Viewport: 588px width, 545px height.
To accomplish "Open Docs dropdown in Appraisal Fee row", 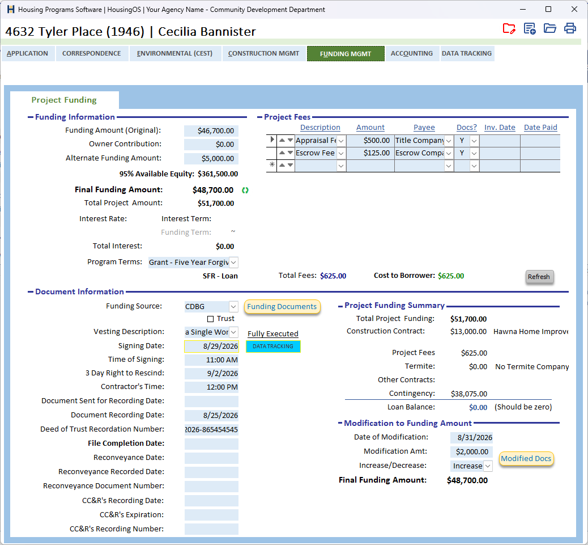I will 474,141.
